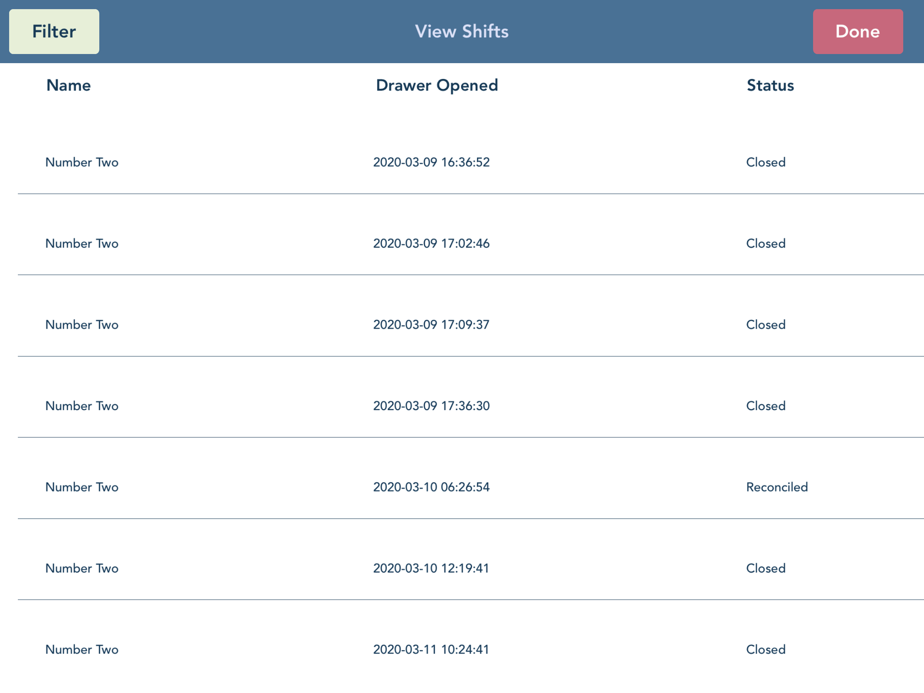The height and width of the screenshot is (693, 924).
Task: Click Closed status of 17:02:46 shift
Action: (766, 243)
